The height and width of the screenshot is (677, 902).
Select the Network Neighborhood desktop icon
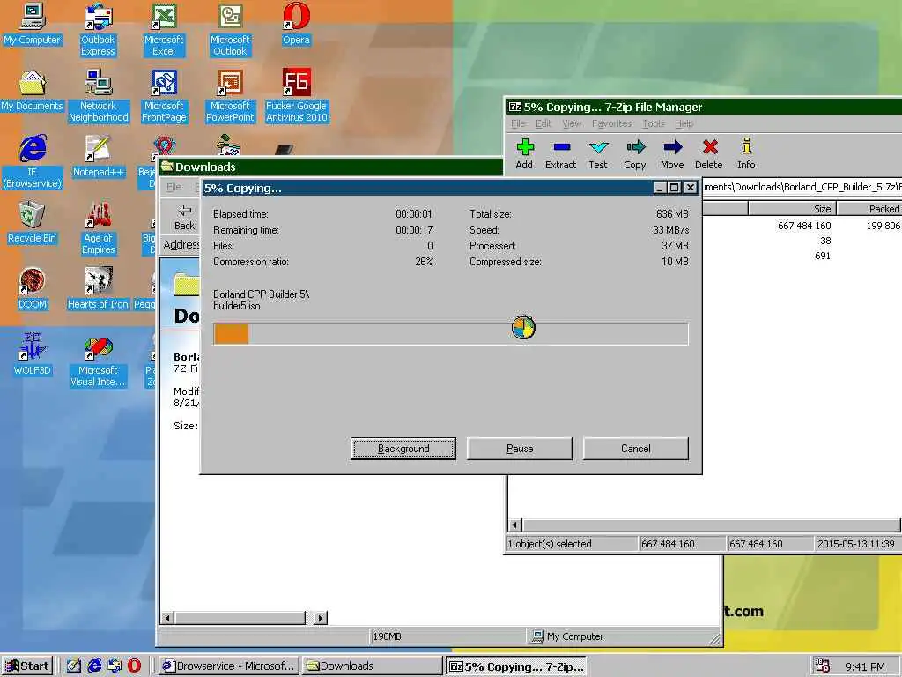[x=99, y=96]
